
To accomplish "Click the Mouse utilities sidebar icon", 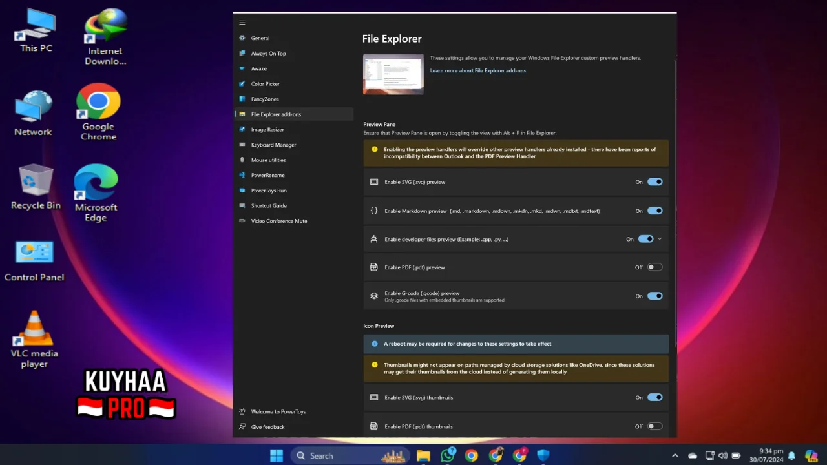I will point(242,160).
